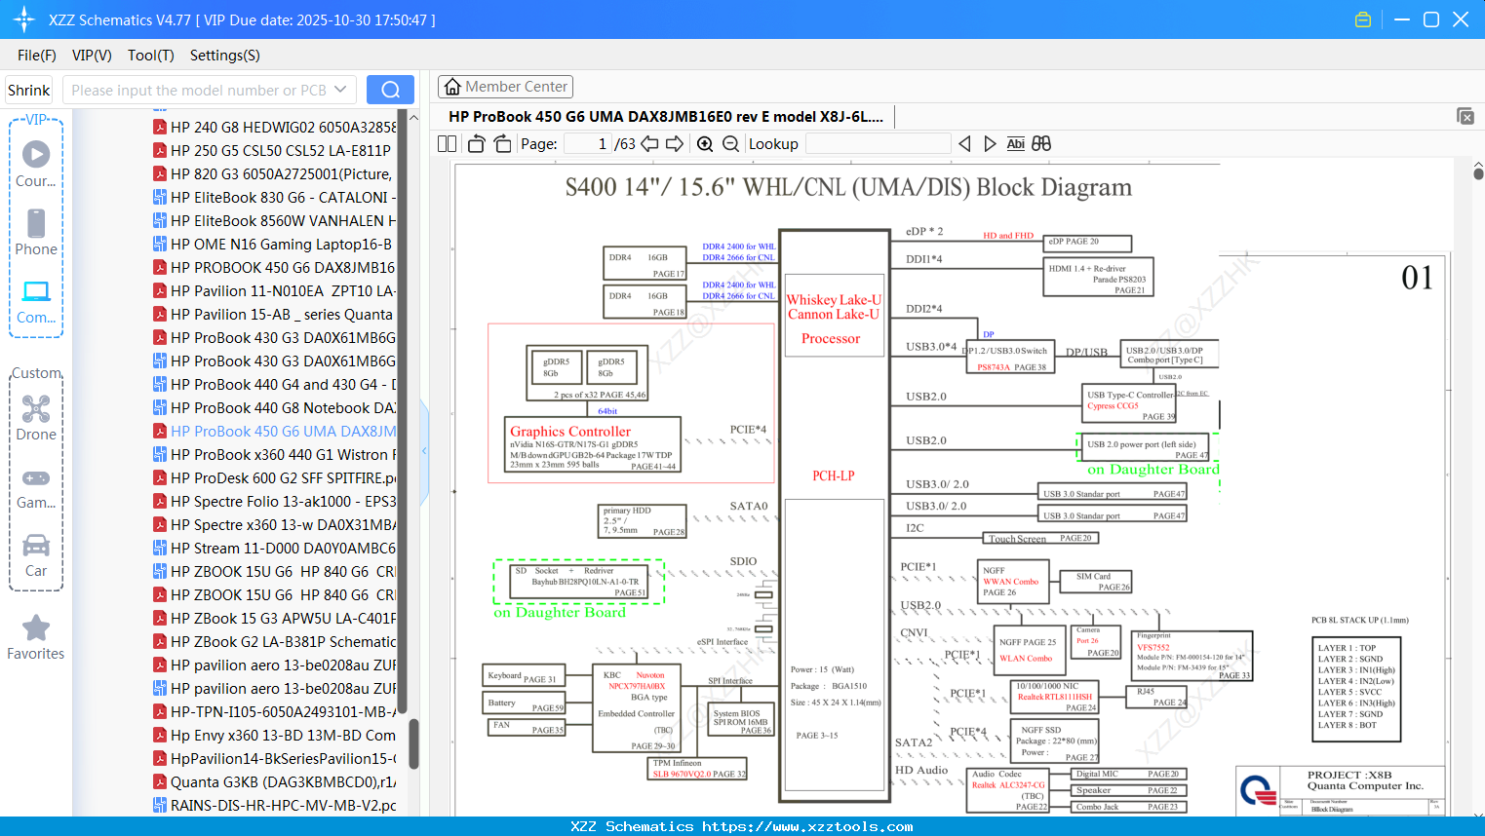Viewport: 1485px width, 836px height.
Task: Click the restore panel icon at top right
Action: click(x=1465, y=116)
